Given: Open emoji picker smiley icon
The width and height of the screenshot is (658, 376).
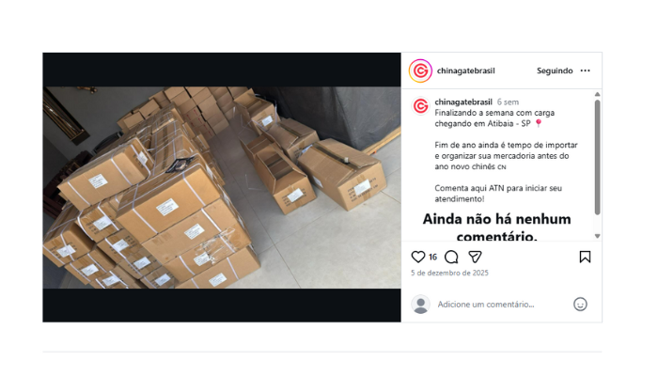Looking at the screenshot, I should tap(580, 305).
